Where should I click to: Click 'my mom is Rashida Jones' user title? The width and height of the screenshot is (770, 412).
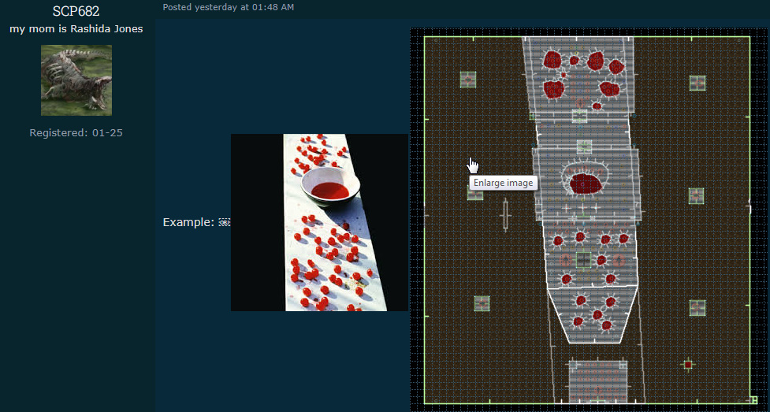click(76, 29)
